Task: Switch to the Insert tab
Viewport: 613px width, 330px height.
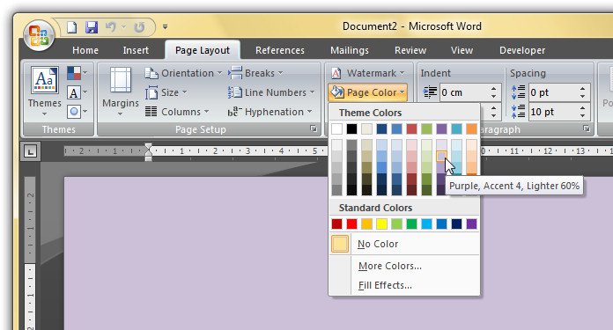Action: (136, 50)
